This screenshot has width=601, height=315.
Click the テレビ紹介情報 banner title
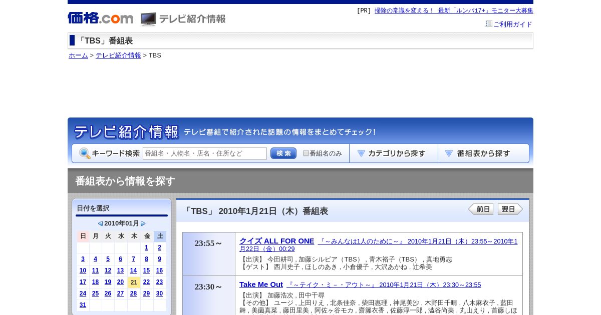(126, 132)
